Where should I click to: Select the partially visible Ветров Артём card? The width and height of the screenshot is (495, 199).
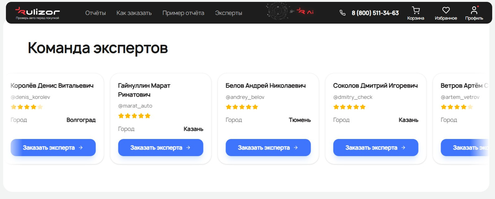coord(461,119)
